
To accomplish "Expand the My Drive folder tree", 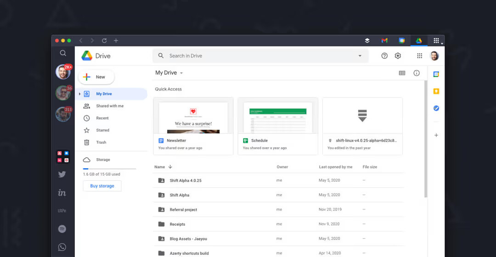I will coord(79,94).
